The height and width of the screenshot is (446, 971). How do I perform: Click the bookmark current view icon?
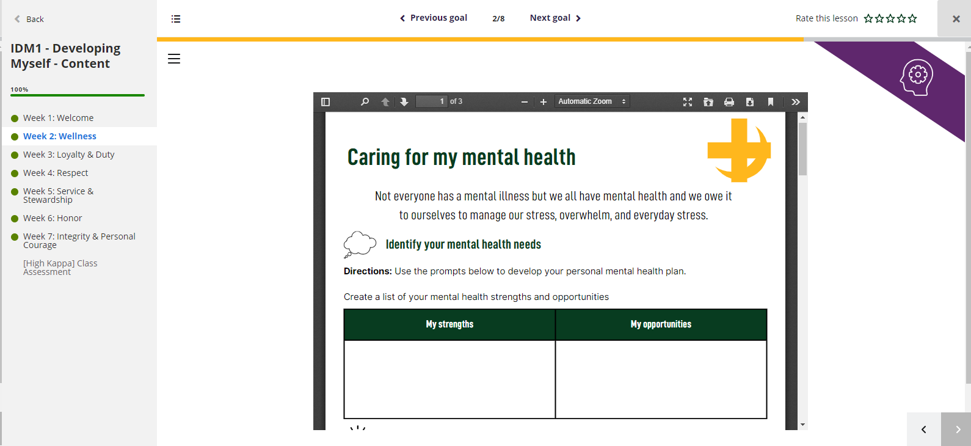point(771,102)
